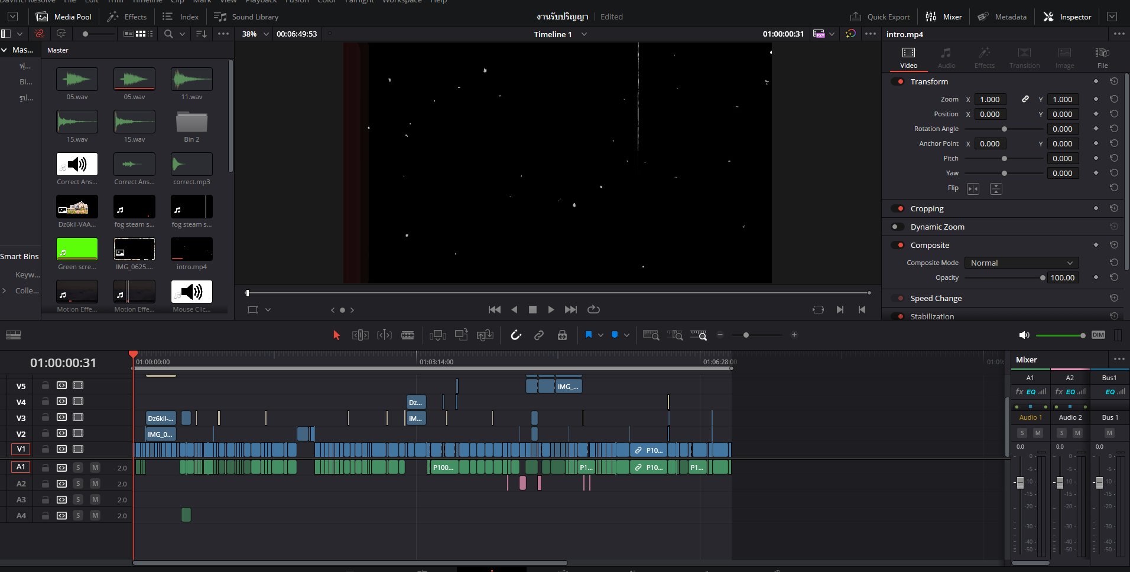Image resolution: width=1130 pixels, height=572 pixels.
Task: Open Timeline View Options icon
Action: (x=13, y=335)
